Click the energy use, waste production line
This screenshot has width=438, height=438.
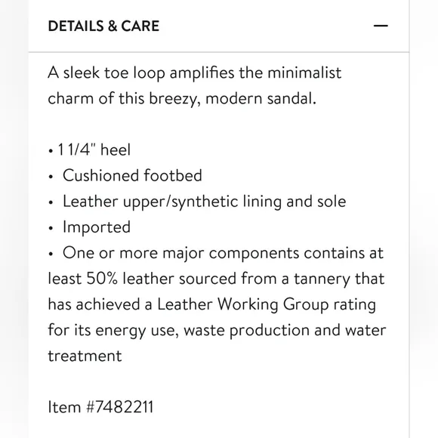[217, 330]
